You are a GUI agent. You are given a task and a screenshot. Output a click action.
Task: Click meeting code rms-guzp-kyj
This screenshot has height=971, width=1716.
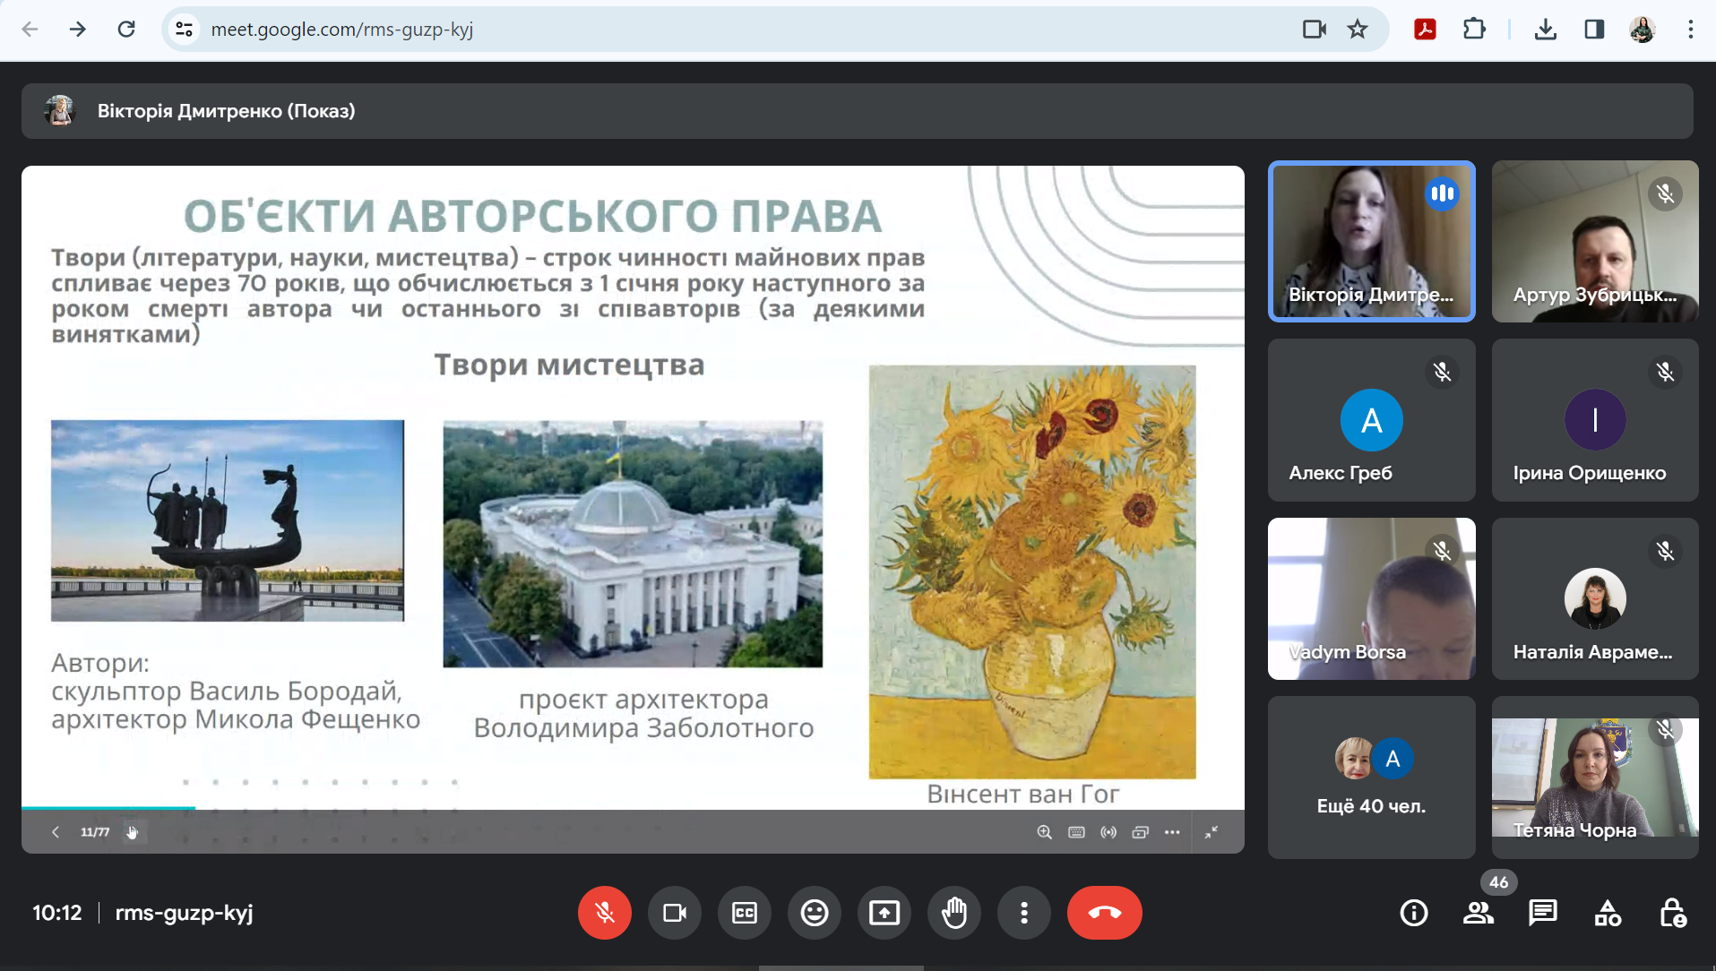184,913
